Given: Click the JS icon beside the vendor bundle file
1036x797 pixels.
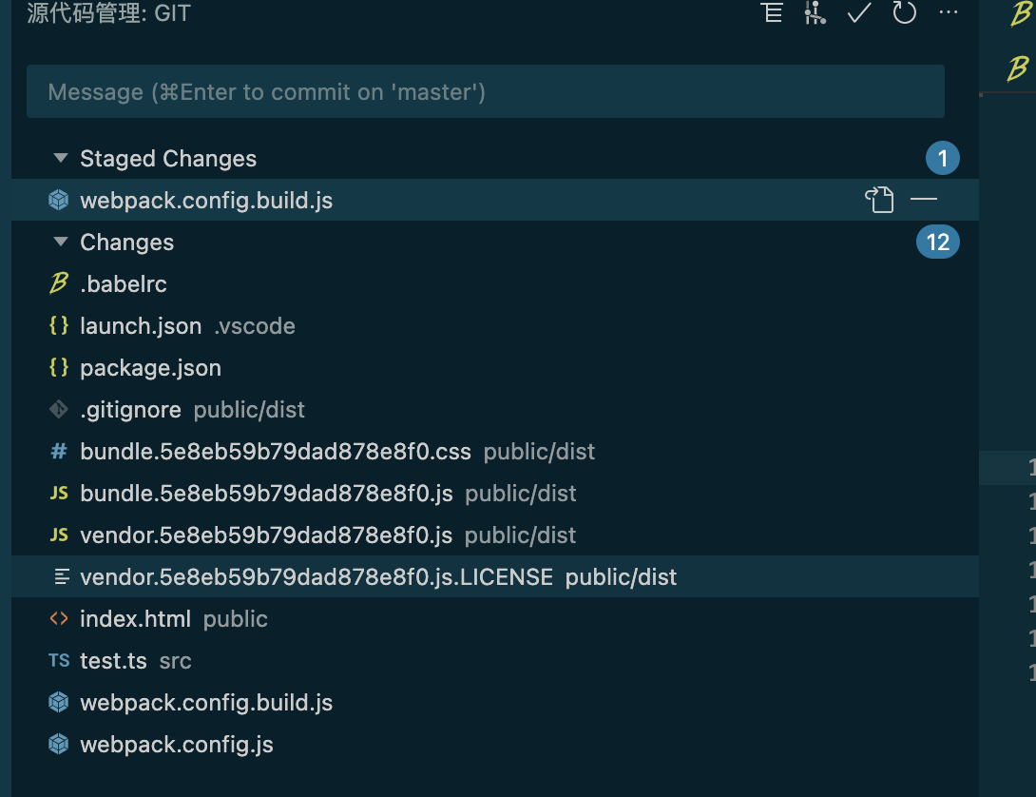Looking at the screenshot, I should 58,535.
